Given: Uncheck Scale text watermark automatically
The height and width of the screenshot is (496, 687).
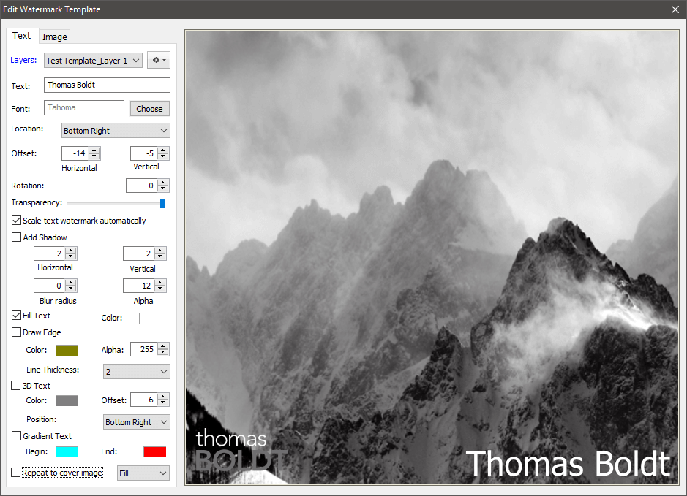Looking at the screenshot, I should (x=17, y=221).
